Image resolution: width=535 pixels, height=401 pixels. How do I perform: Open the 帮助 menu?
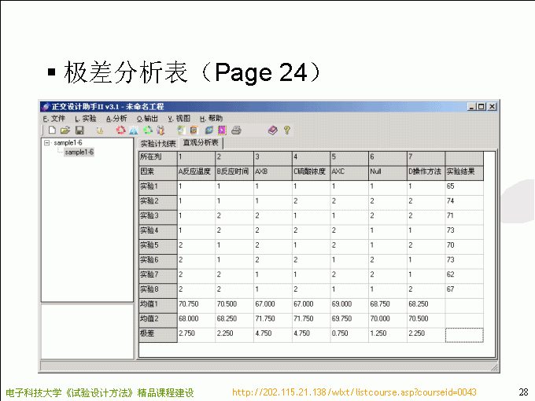(211, 118)
